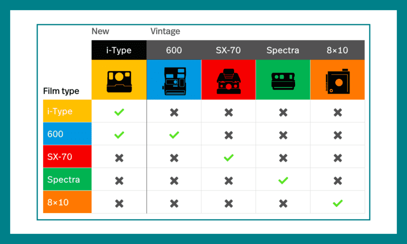Click cross for SX-70 film, 8×10 camera

[x=338, y=158]
